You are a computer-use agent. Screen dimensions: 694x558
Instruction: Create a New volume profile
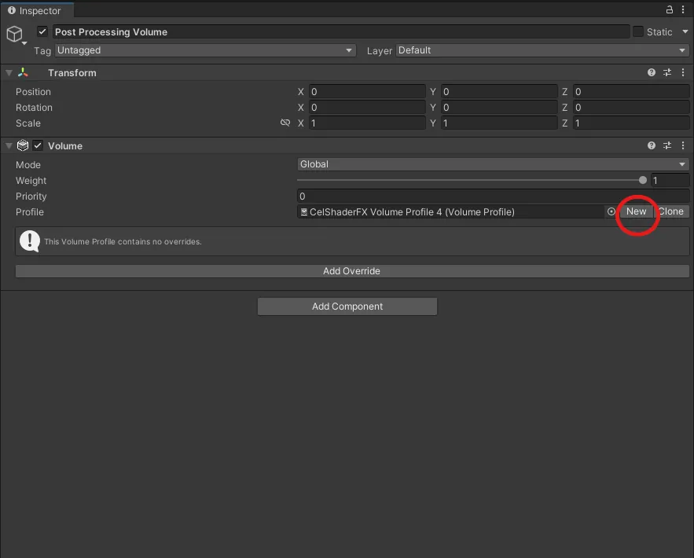coord(636,211)
